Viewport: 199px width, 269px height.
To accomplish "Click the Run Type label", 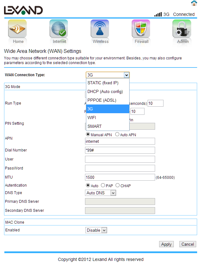I will (13, 103).
